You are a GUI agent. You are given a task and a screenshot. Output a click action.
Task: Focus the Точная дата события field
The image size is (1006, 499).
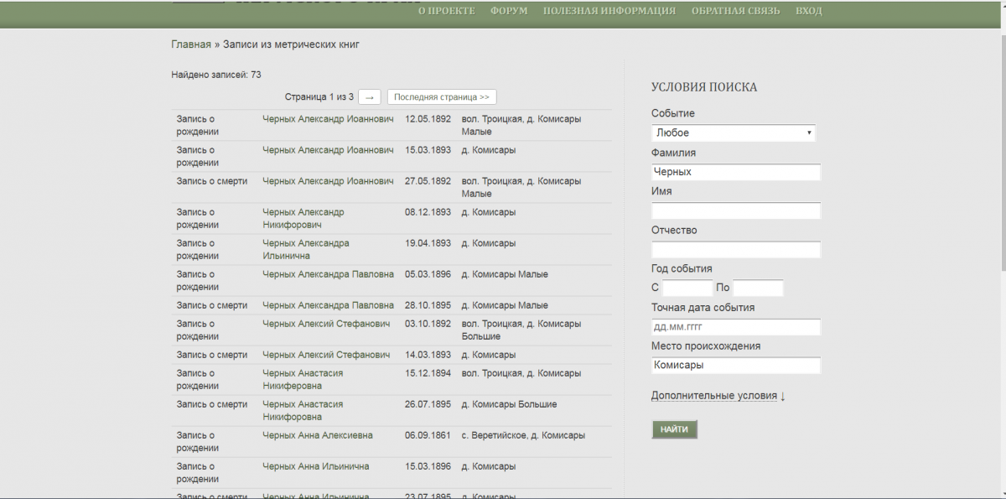(735, 327)
